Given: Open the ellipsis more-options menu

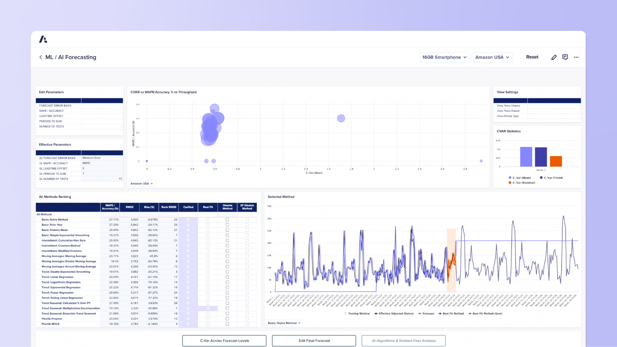Looking at the screenshot, I should click(x=576, y=57).
